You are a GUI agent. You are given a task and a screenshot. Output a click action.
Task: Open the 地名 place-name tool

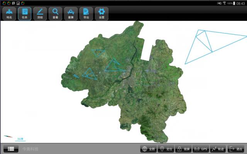click(9, 14)
